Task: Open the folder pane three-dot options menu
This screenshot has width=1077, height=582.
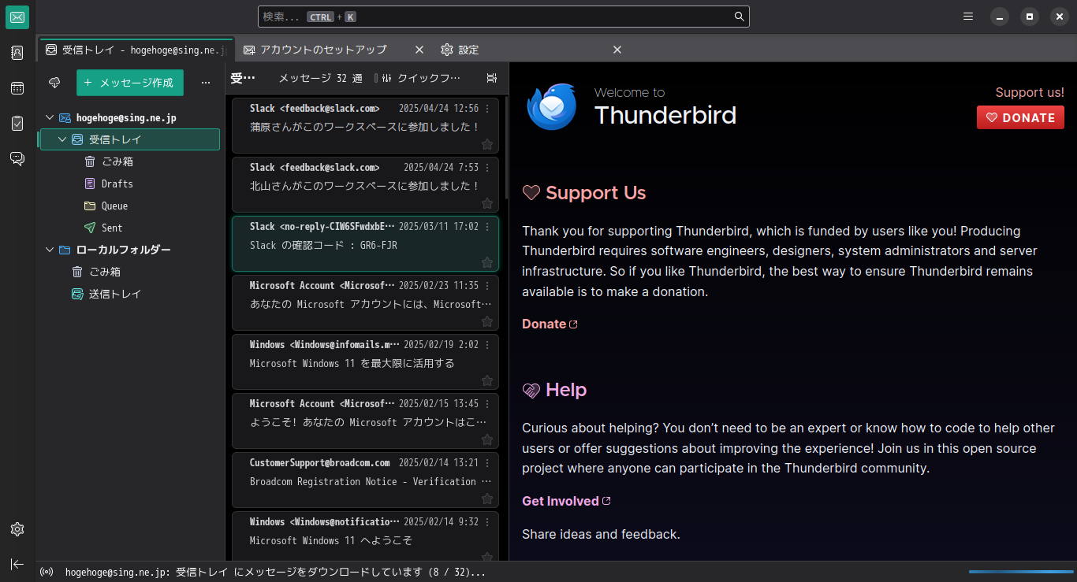Action: pyautogui.click(x=206, y=83)
